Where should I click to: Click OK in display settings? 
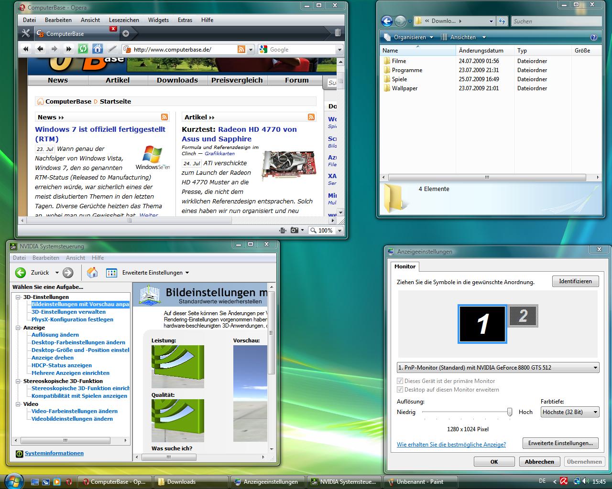coord(494,462)
